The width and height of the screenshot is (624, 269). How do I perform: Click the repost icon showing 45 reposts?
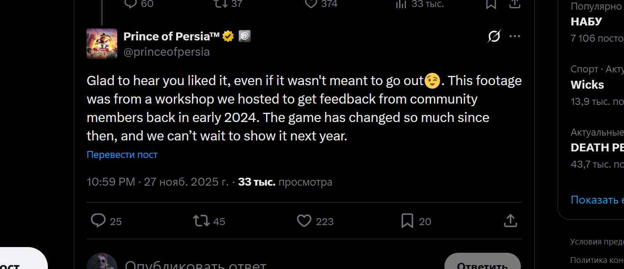[203, 221]
